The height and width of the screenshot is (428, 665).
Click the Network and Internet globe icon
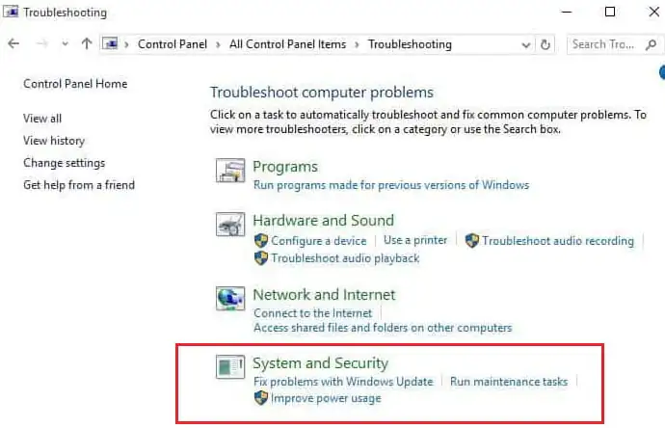229,297
